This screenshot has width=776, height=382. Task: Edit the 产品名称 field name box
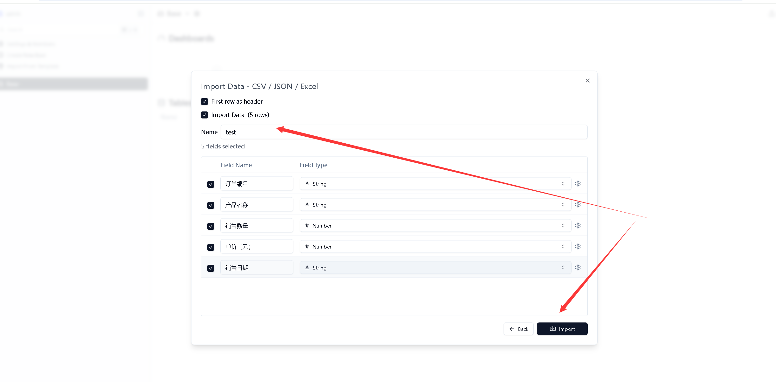click(257, 205)
